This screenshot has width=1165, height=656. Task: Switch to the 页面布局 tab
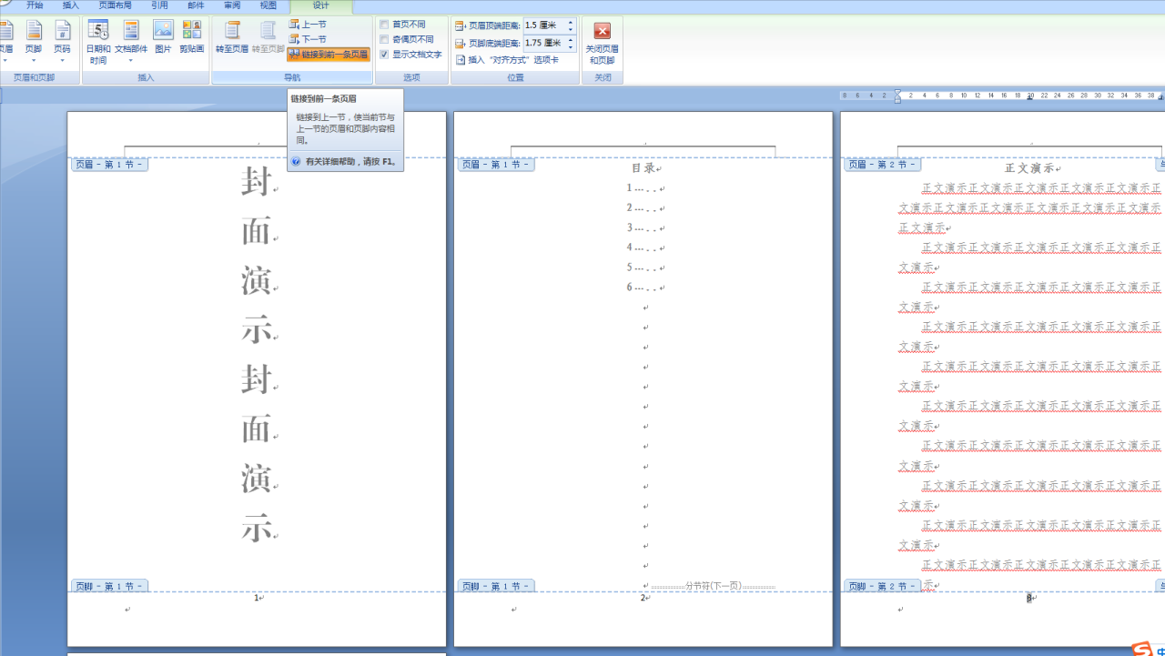[116, 5]
